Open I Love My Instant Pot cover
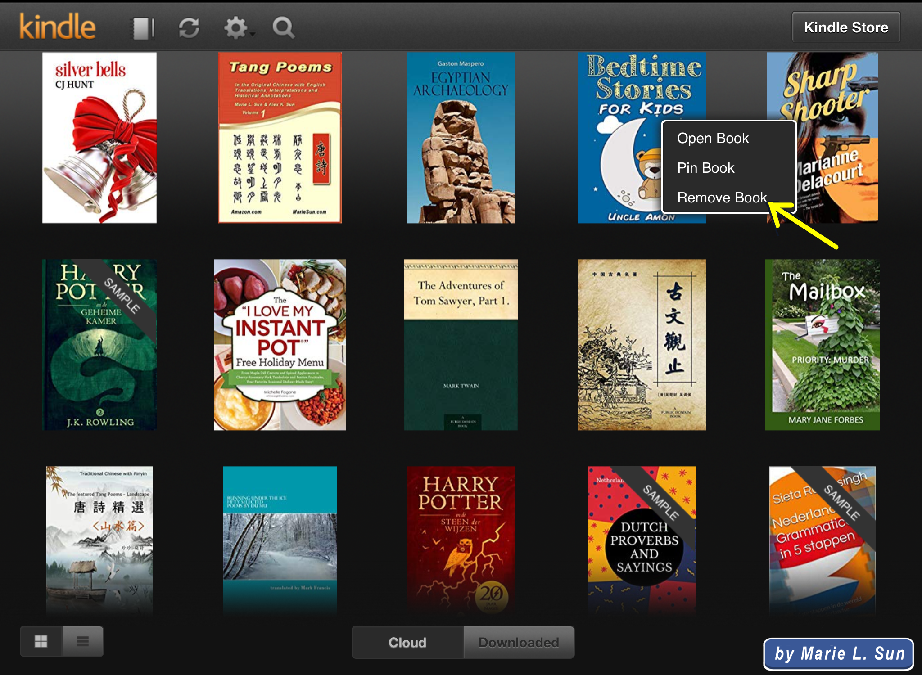 coord(280,345)
